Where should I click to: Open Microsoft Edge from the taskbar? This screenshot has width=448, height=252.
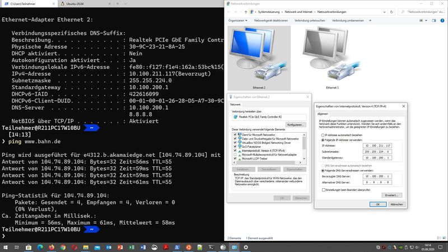(40, 248)
